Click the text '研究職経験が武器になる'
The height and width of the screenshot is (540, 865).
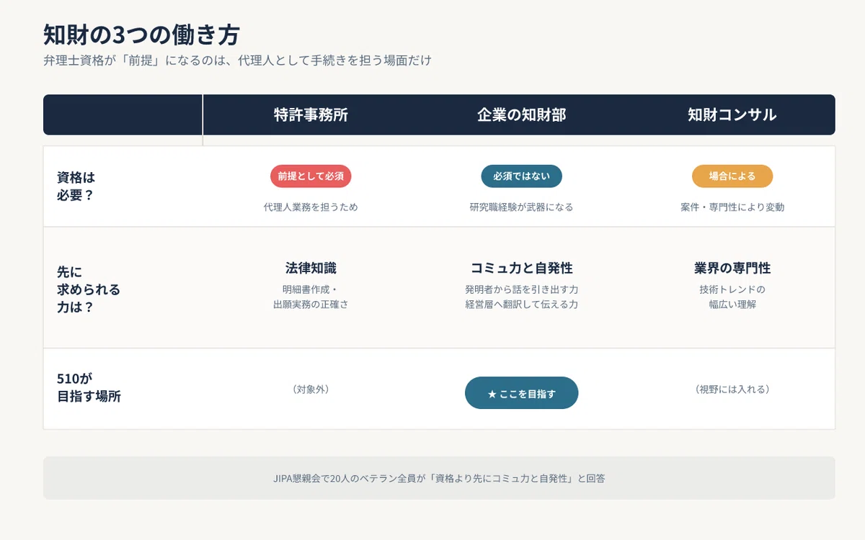pyautogui.click(x=521, y=207)
